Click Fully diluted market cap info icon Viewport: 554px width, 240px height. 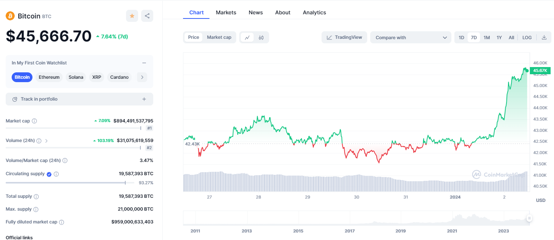pyautogui.click(x=62, y=222)
